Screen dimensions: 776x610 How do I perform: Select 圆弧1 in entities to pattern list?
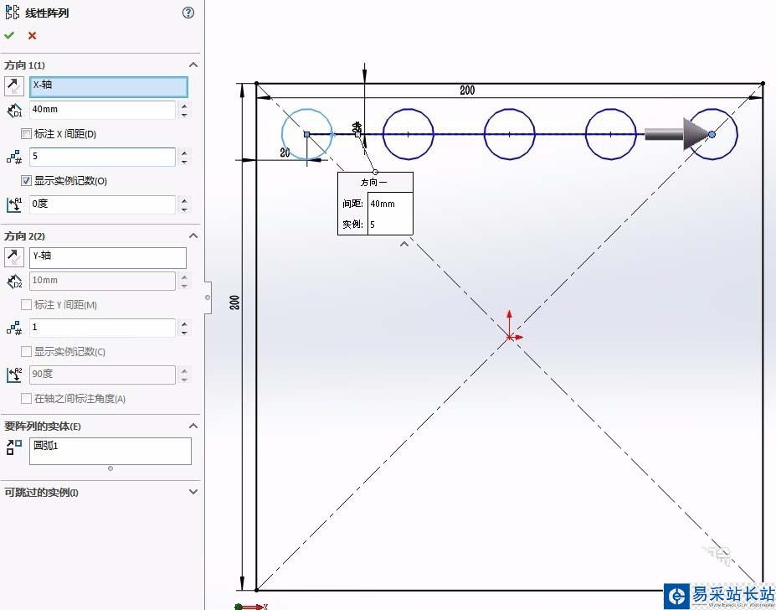[45, 446]
